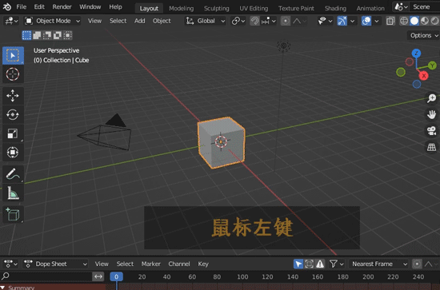
Task: Toggle Only Show Selected in Dope Sheet
Action: (298, 264)
